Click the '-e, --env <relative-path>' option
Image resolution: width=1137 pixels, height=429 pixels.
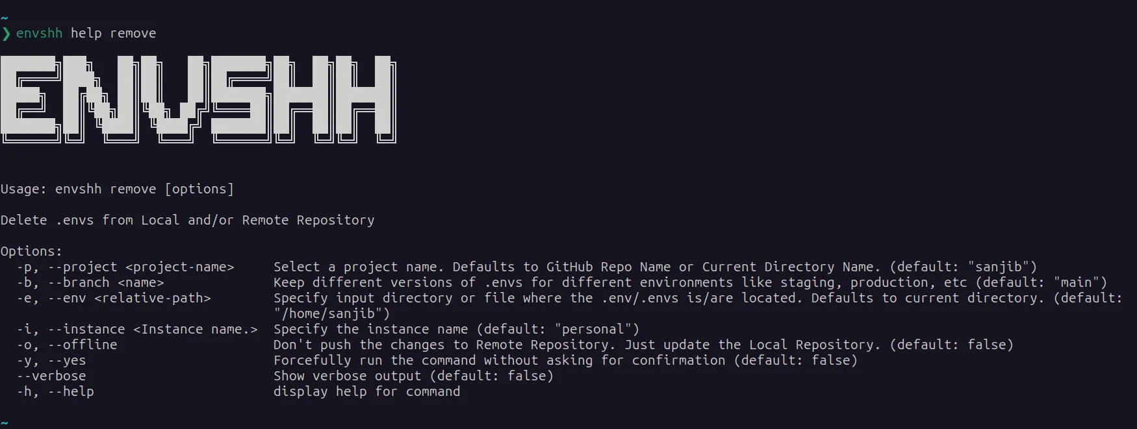tap(114, 298)
